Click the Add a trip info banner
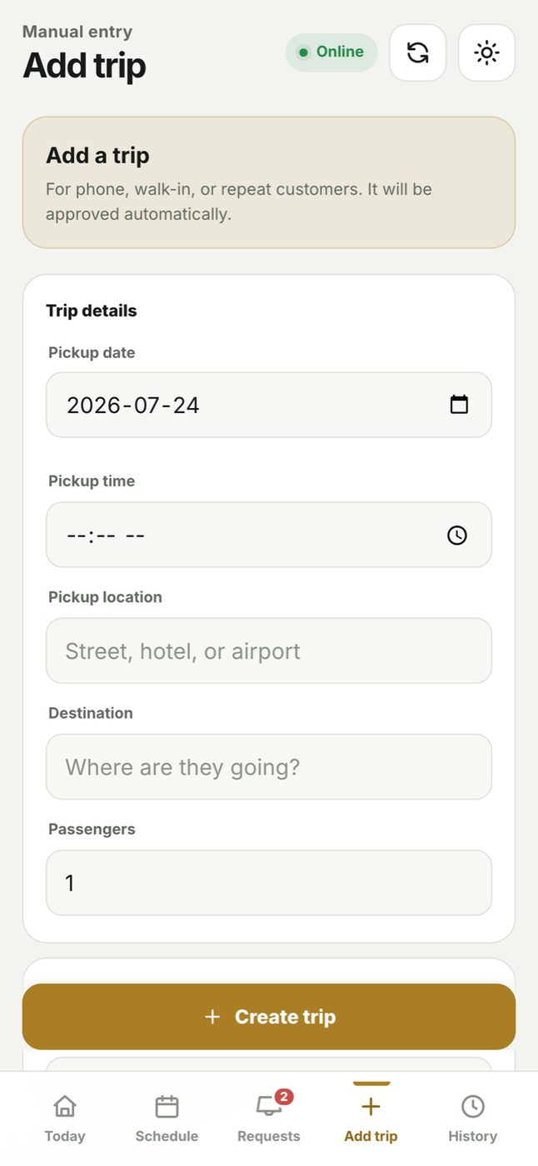This screenshot has height=1166, width=538. [269, 182]
